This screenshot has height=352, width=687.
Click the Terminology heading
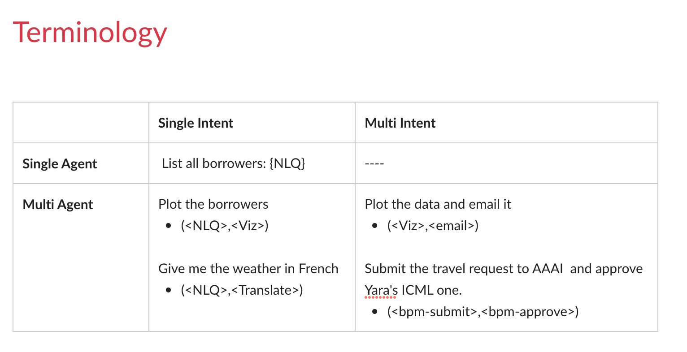pos(90,33)
